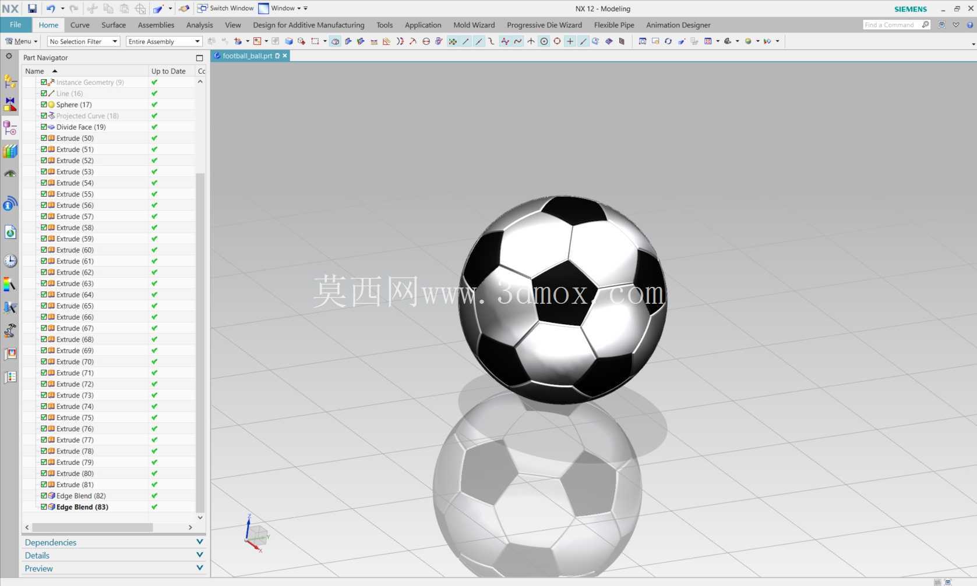977x586 pixels.
Task: Open the eye icon sidebar tab
Action: point(10,174)
